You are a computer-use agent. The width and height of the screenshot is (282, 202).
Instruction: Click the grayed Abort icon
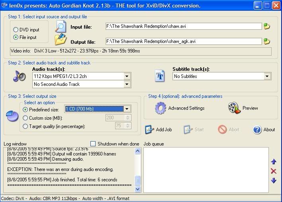222,130
